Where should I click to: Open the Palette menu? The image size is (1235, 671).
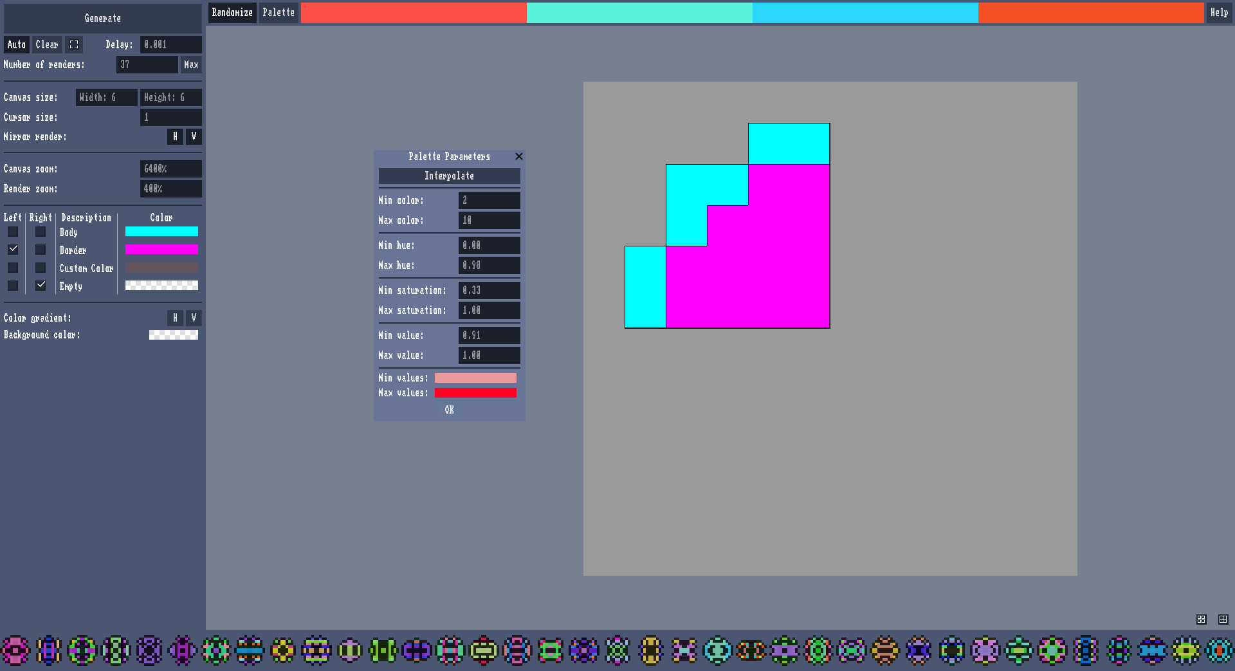click(279, 12)
